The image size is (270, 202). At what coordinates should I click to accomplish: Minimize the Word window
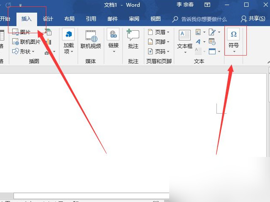click(x=227, y=5)
